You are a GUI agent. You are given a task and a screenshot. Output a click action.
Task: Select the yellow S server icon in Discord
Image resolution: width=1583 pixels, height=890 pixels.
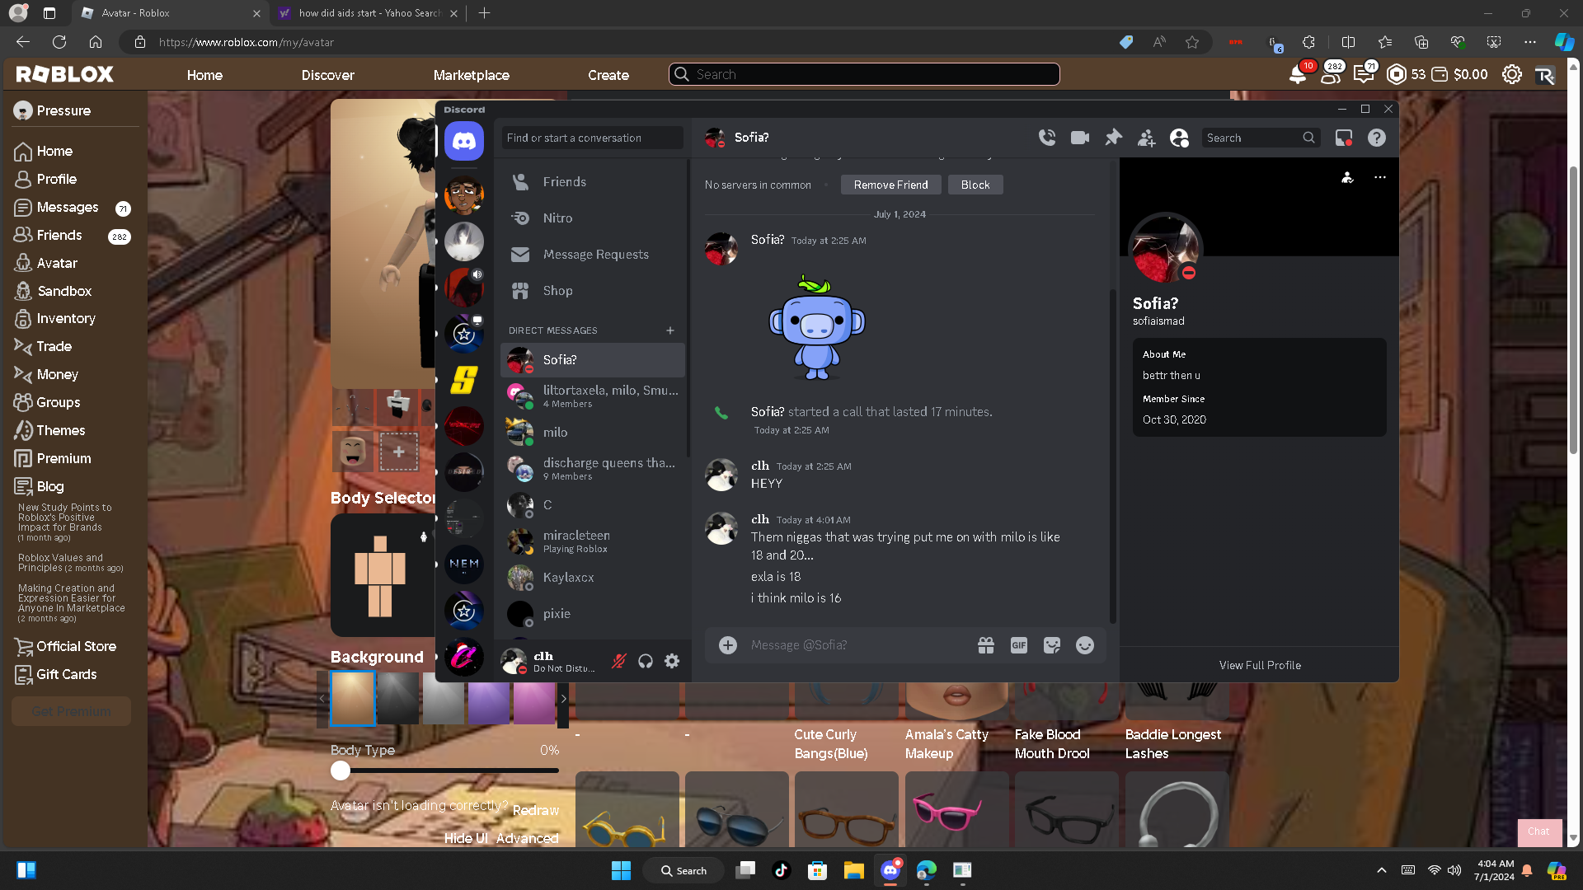[x=464, y=380]
